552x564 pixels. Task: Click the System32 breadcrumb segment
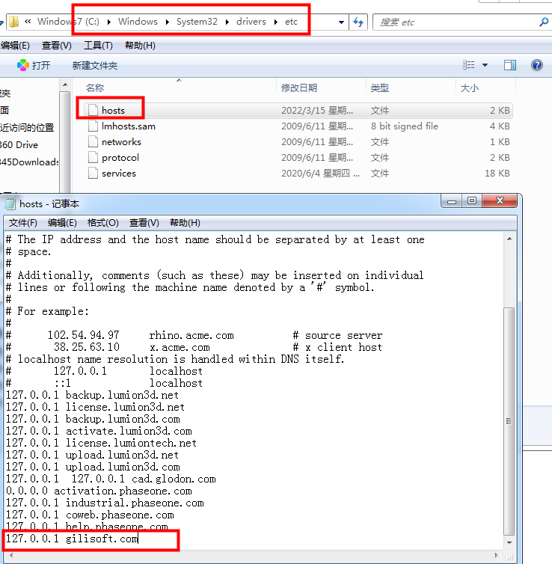coord(197,22)
